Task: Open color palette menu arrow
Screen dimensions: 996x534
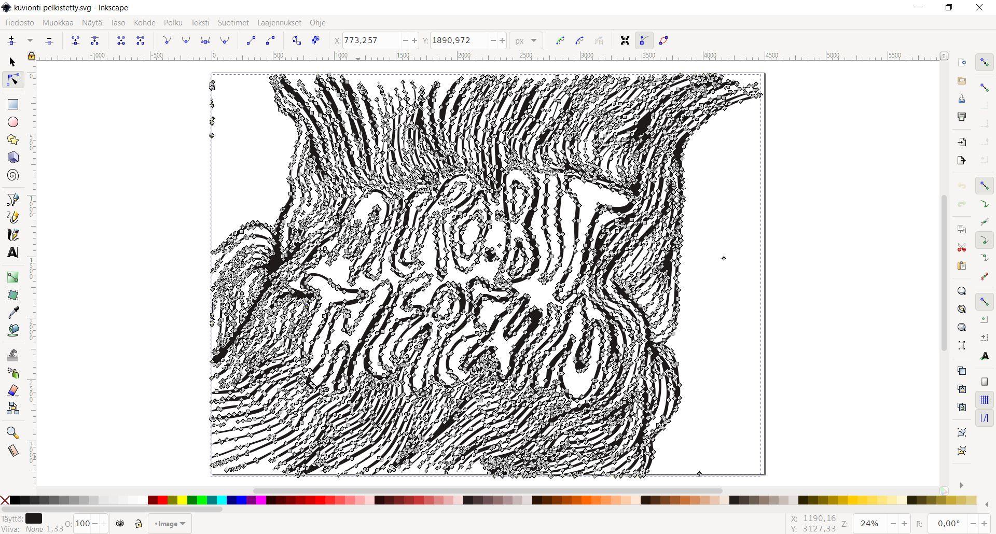Action: [987, 504]
